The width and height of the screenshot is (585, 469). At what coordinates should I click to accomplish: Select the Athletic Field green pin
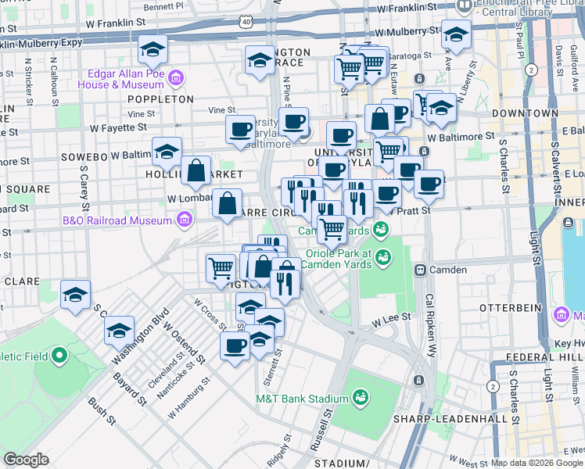coord(59,356)
